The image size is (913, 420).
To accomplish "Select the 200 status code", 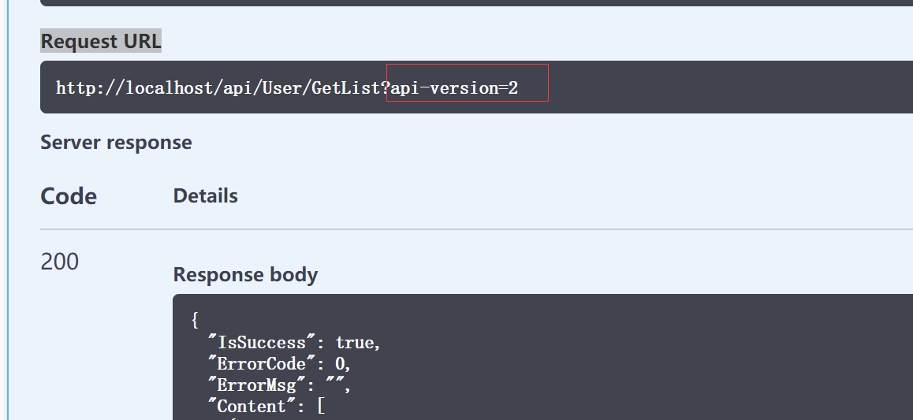I will (60, 262).
